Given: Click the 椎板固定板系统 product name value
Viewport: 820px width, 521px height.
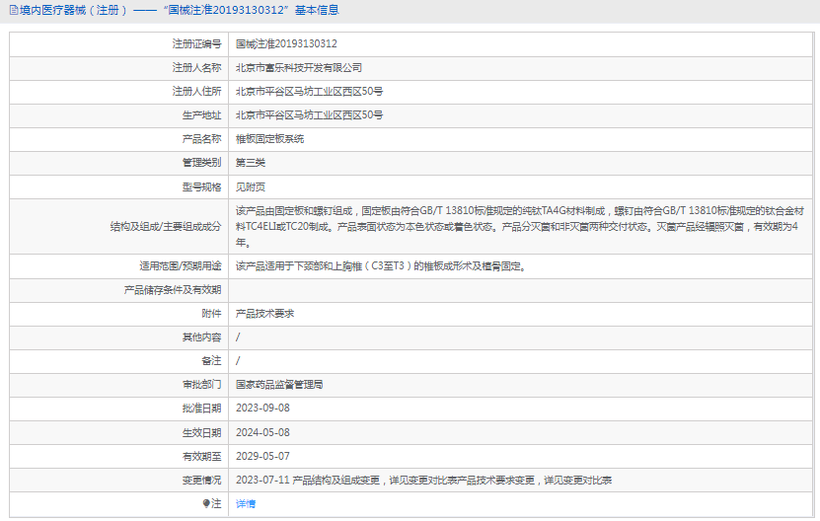Looking at the screenshot, I should point(269,138).
